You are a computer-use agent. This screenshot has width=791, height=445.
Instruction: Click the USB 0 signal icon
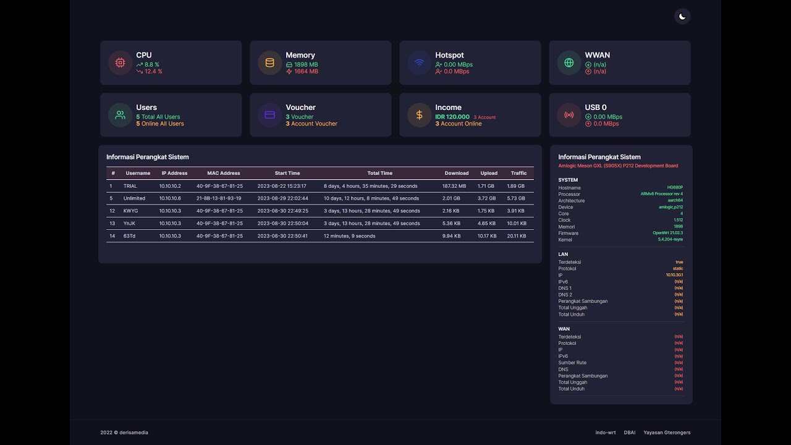(x=569, y=115)
